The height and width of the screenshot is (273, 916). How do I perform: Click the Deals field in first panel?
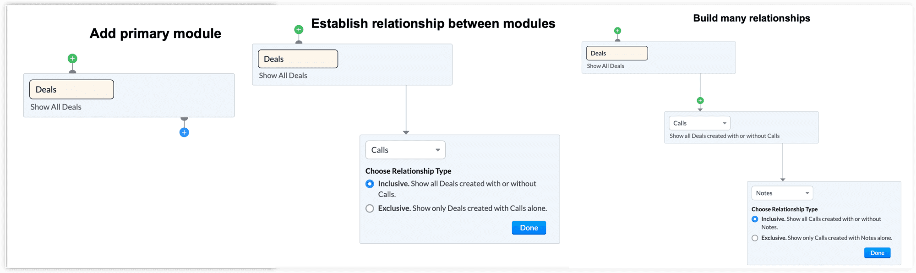click(71, 89)
